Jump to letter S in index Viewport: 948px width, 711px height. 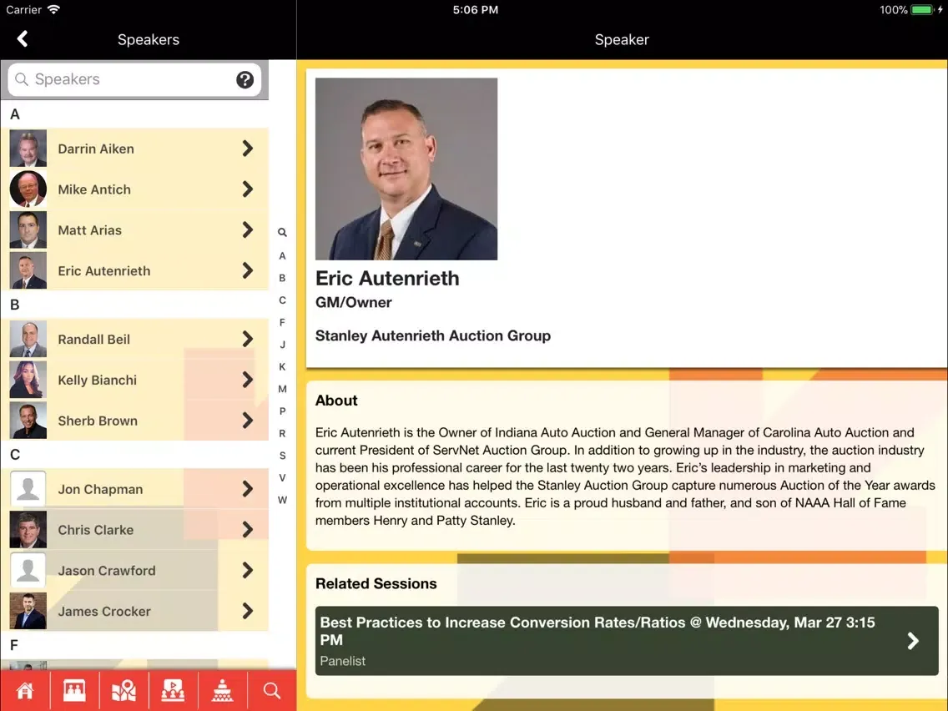point(282,456)
